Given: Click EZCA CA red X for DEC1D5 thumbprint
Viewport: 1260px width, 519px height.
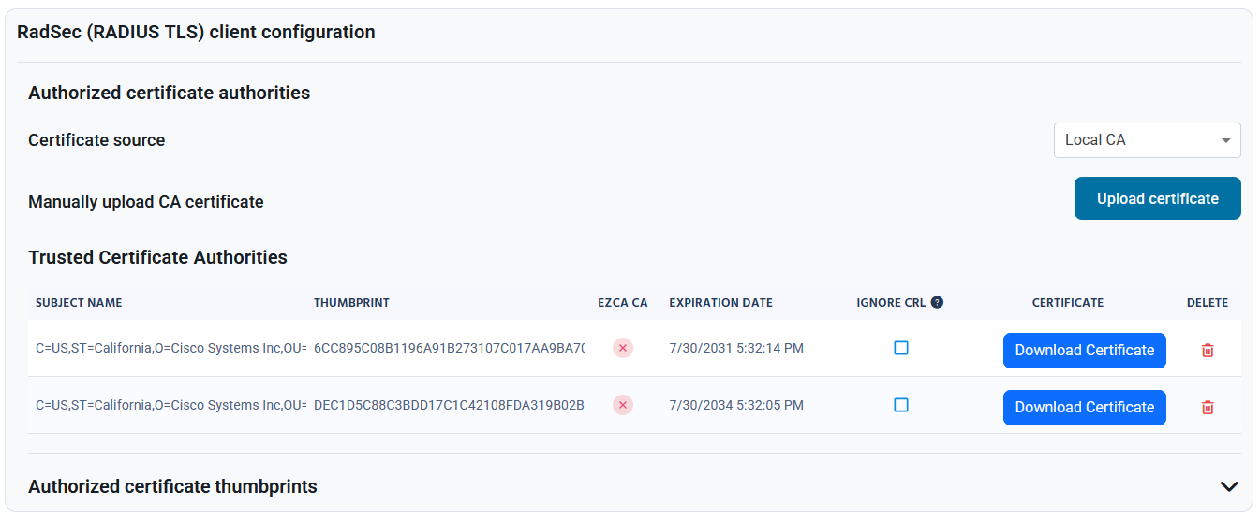Looking at the screenshot, I should click(623, 405).
